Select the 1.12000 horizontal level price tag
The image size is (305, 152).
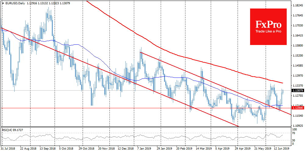point(297,108)
